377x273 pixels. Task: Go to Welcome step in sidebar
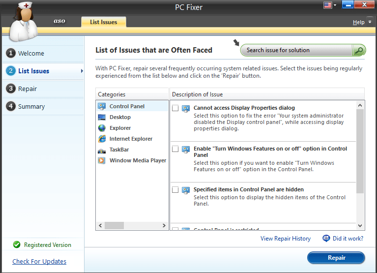pos(43,53)
